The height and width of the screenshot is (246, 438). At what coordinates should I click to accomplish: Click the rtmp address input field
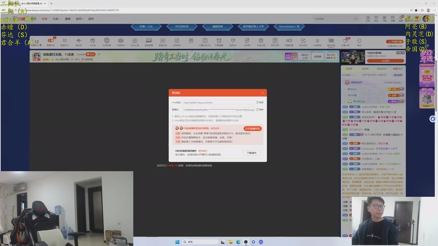coord(218,102)
